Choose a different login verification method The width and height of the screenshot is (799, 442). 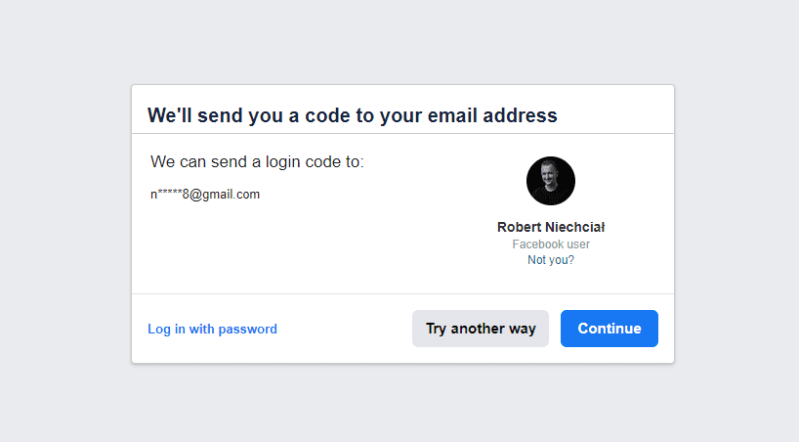click(481, 329)
